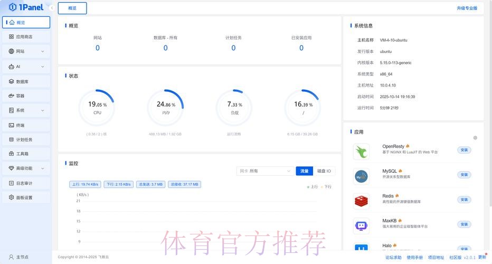Click the 1Panel logo

(x=26, y=7)
